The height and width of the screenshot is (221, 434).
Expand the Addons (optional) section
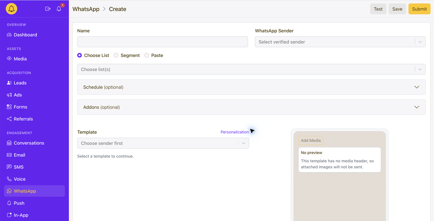(251, 107)
